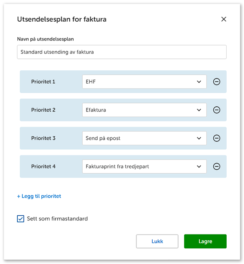Remove Prioritet 1 with the minus icon

tap(216, 82)
